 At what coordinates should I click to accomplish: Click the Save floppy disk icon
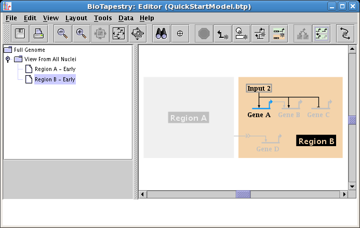pos(21,33)
